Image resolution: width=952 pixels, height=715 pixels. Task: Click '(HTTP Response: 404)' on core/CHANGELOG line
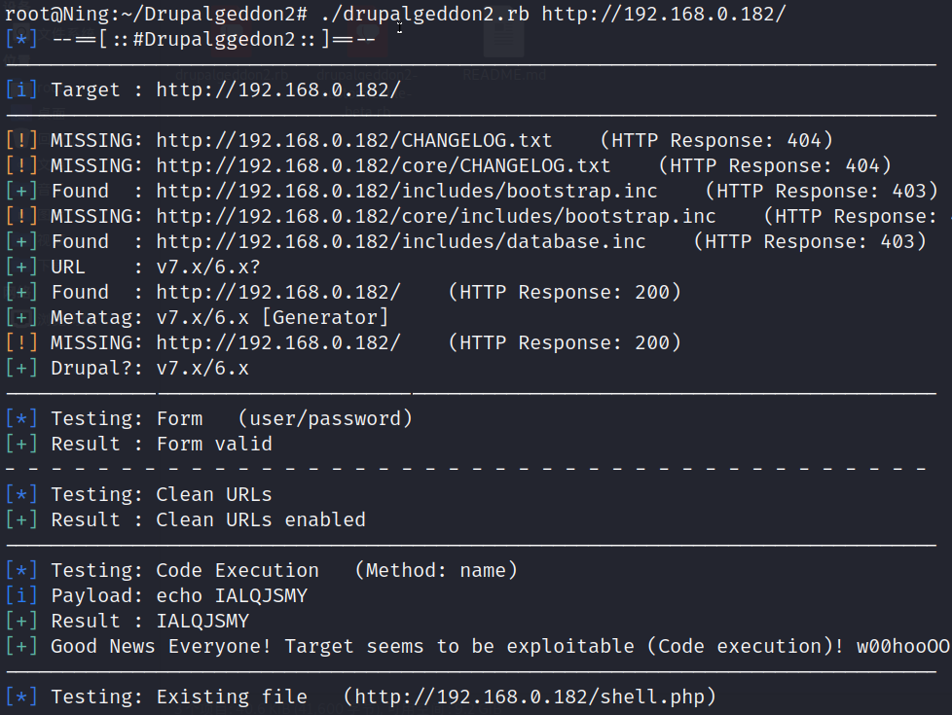point(775,165)
